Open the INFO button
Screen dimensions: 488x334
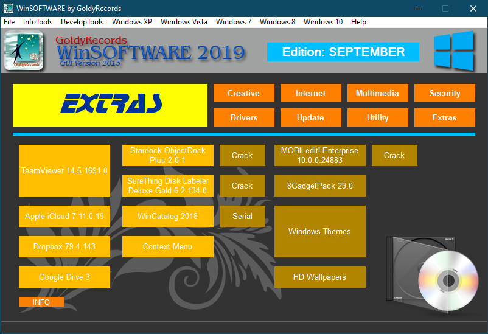(41, 302)
